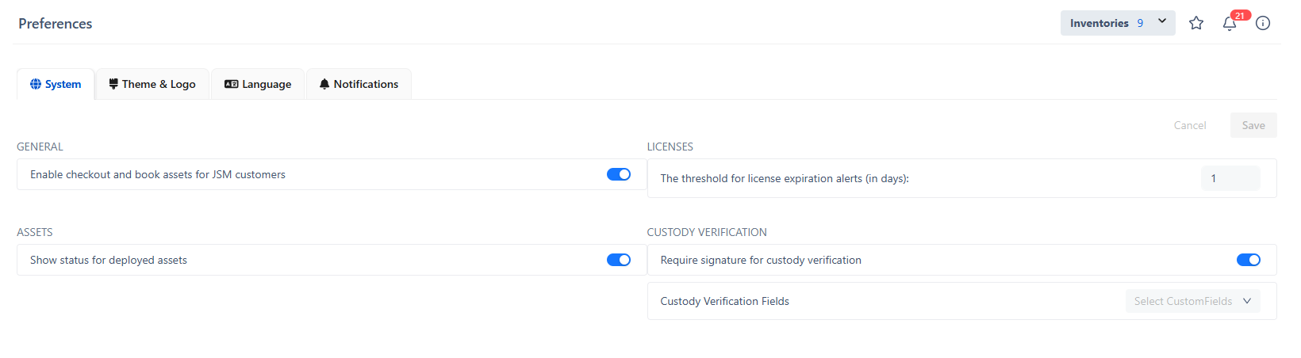This screenshot has width=1301, height=358.
Task: Toggle Show status for deployed assets
Action: point(619,260)
